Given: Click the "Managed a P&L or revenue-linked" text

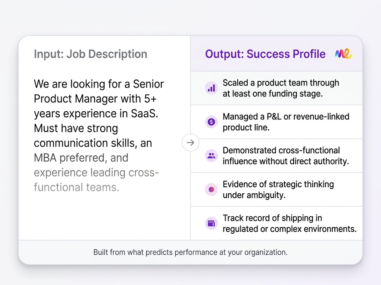Looking at the screenshot, I should coord(286,117).
